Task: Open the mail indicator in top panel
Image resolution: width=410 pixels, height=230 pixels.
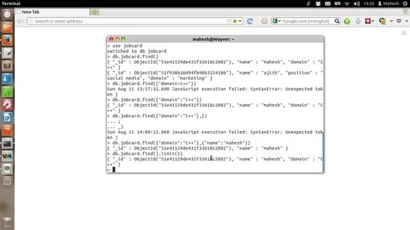Action: (327, 4)
